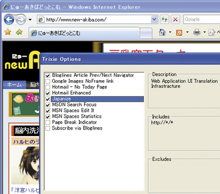Click the Print icon
The image size is (220, 194).
pyautogui.click(x=197, y=33)
